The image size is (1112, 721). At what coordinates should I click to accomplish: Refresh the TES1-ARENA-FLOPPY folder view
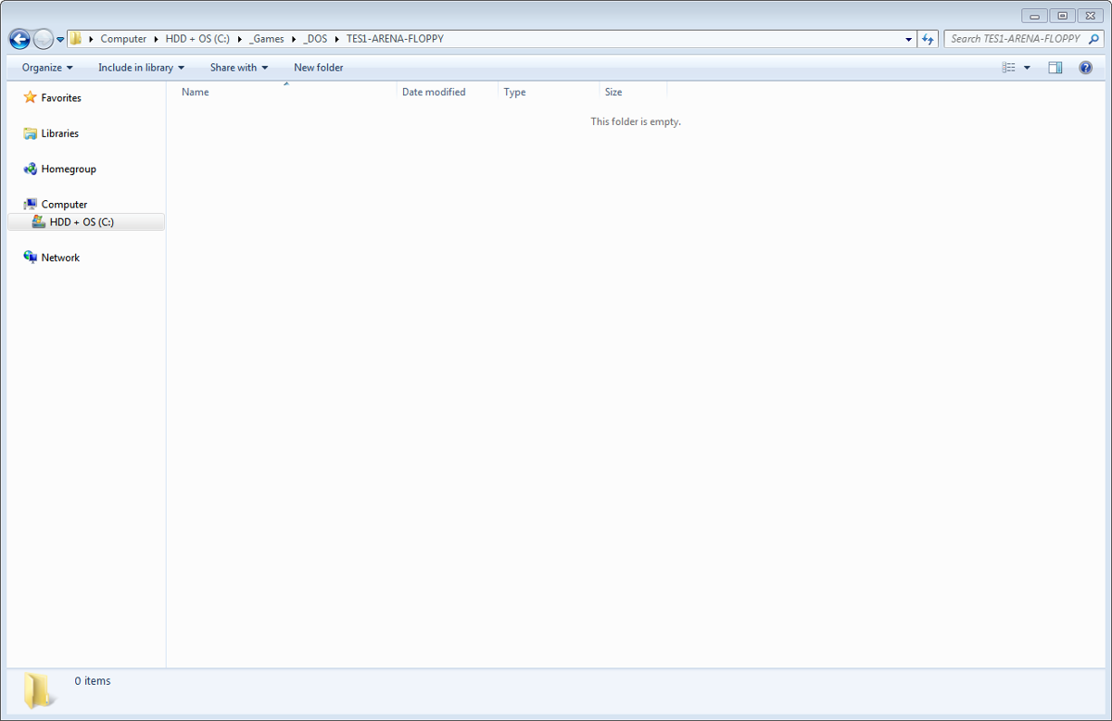coord(928,39)
